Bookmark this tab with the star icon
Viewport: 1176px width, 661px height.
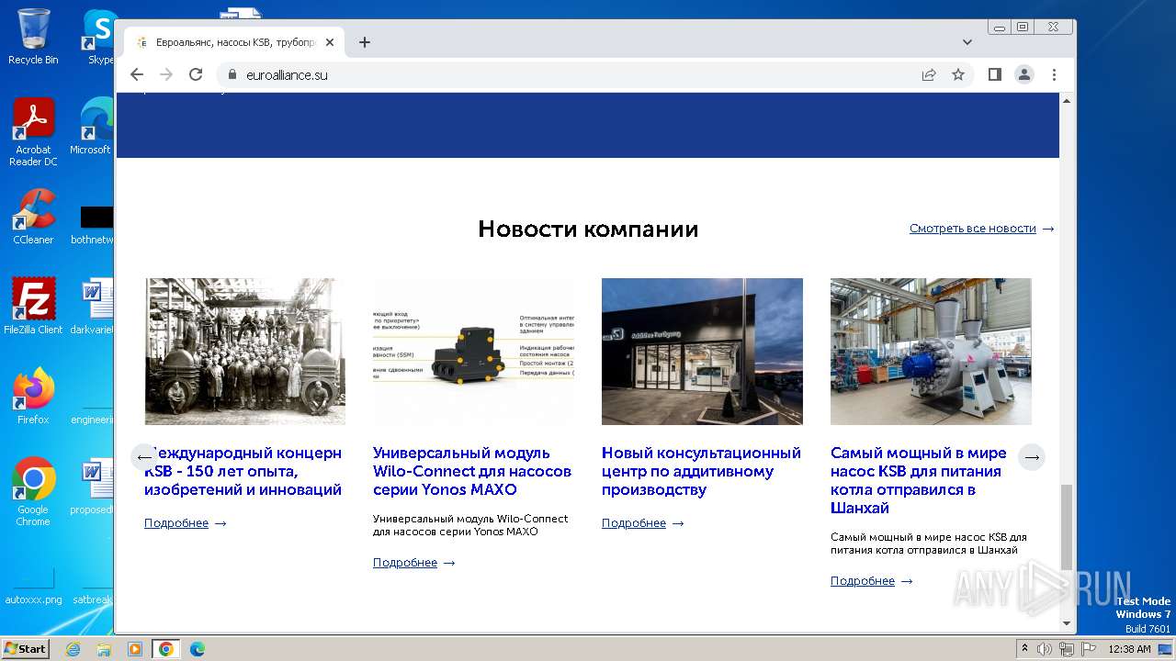pos(958,74)
